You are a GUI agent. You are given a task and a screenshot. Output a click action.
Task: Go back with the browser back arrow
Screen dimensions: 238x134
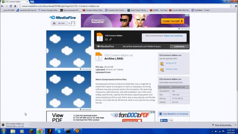coord(2,6)
